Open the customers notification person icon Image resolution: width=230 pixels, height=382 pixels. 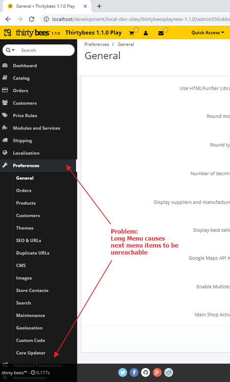[x=146, y=33]
